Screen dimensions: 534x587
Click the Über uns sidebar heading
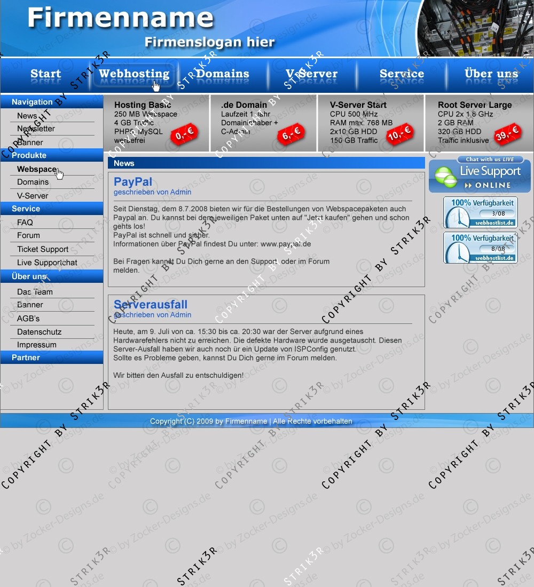point(52,276)
